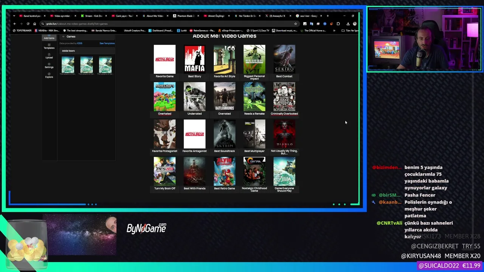Image resolution: width=484 pixels, height=272 pixels.
Task: Open the Explore sidebar panel
Action: click(49, 75)
